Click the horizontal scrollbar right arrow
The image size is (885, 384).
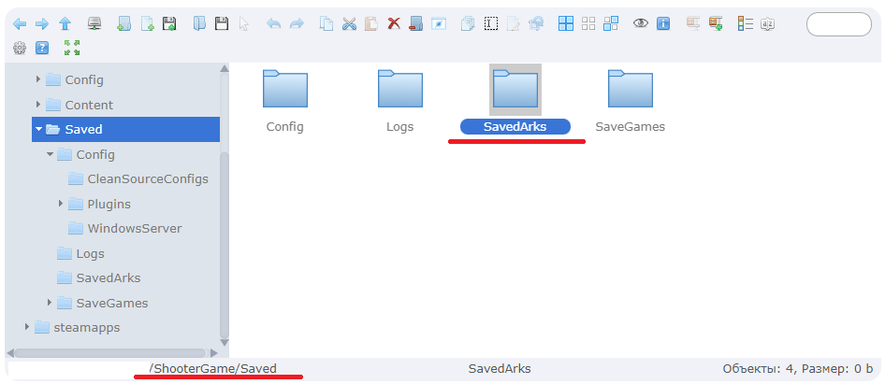tap(214, 353)
